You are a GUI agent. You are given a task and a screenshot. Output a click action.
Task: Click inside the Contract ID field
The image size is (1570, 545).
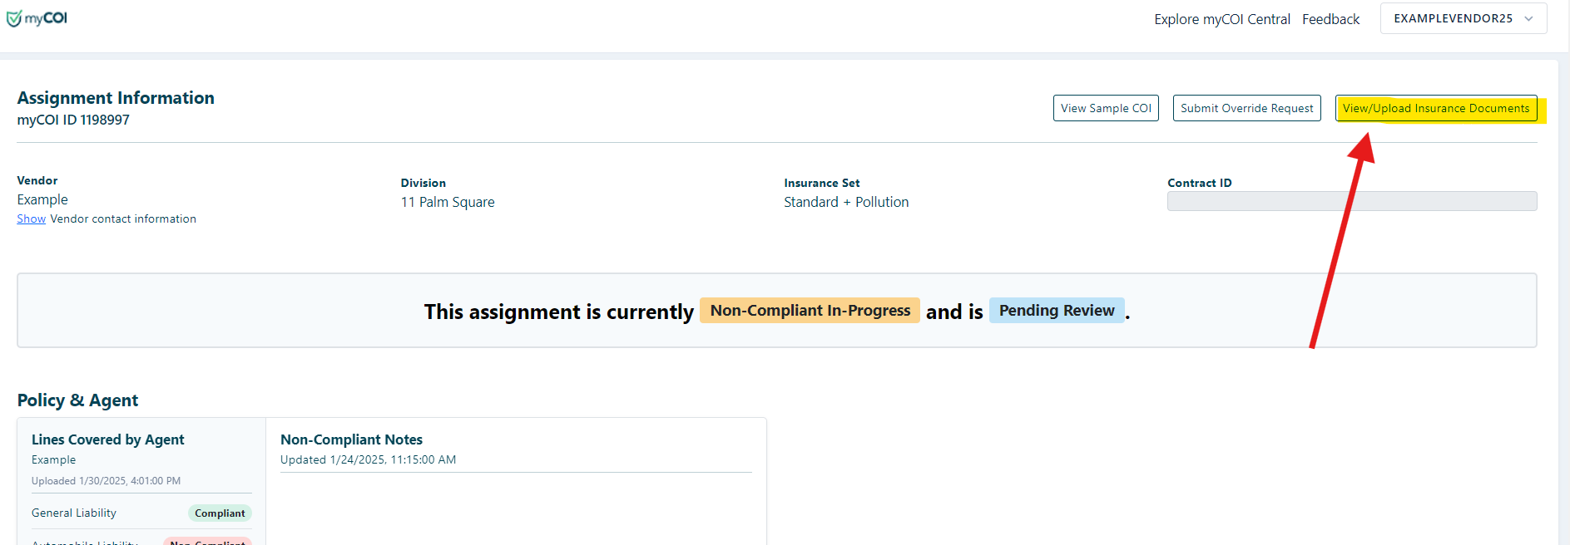(1351, 200)
